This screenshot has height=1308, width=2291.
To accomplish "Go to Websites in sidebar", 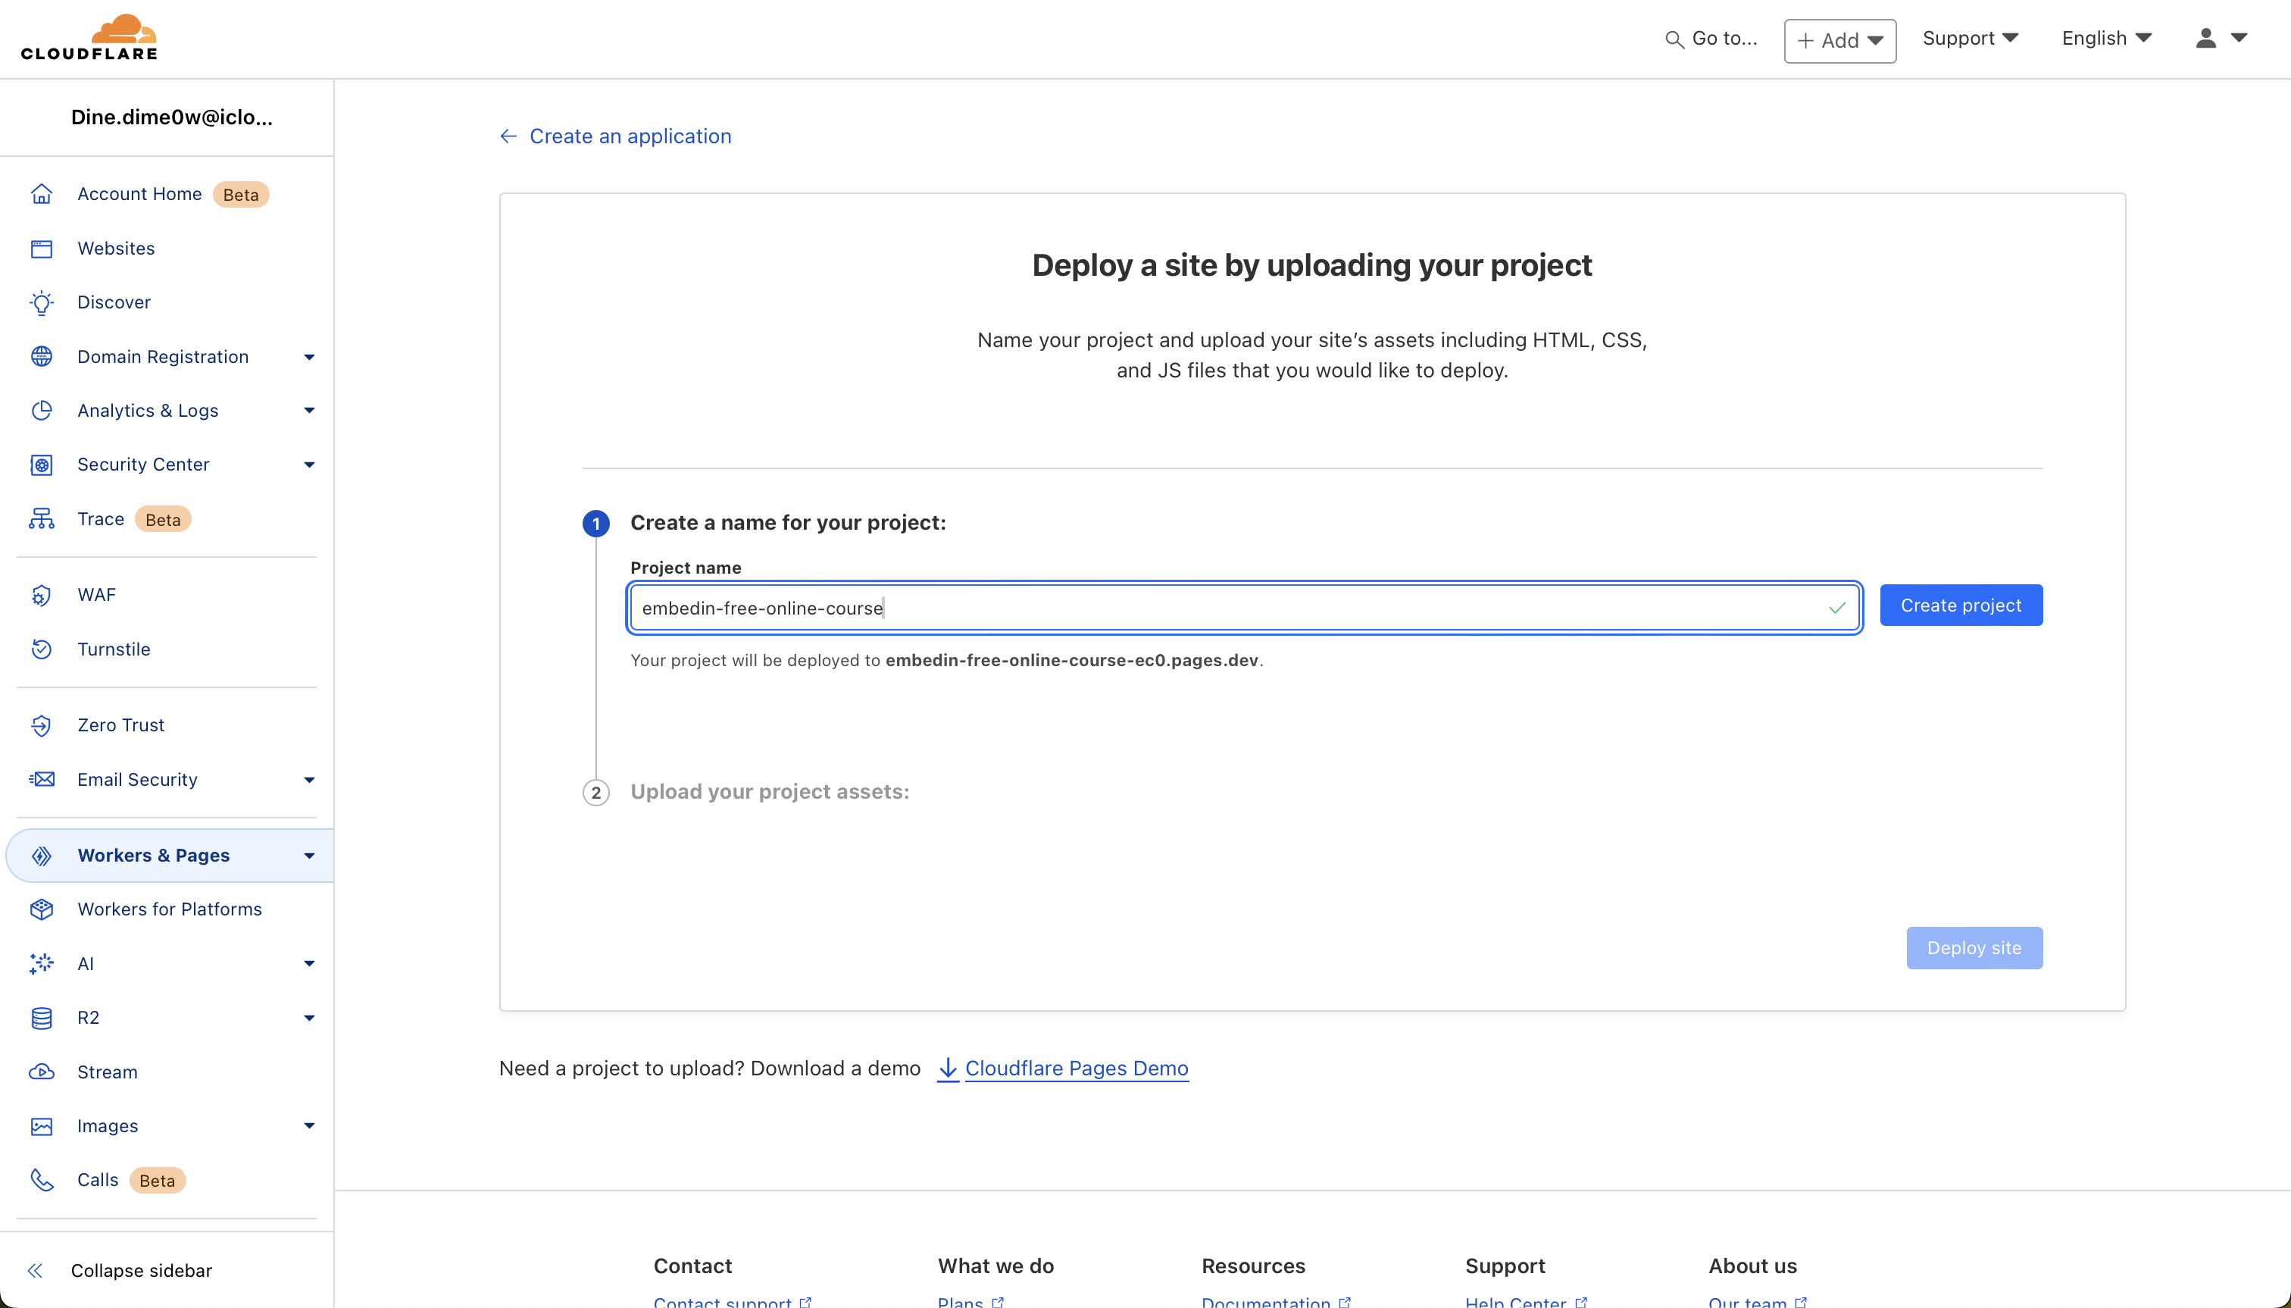I will click(x=116, y=249).
